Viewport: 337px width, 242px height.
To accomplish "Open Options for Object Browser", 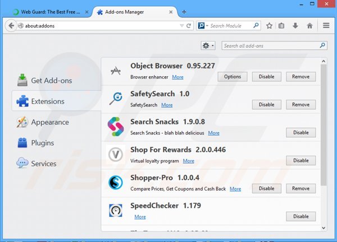I will pos(233,77).
